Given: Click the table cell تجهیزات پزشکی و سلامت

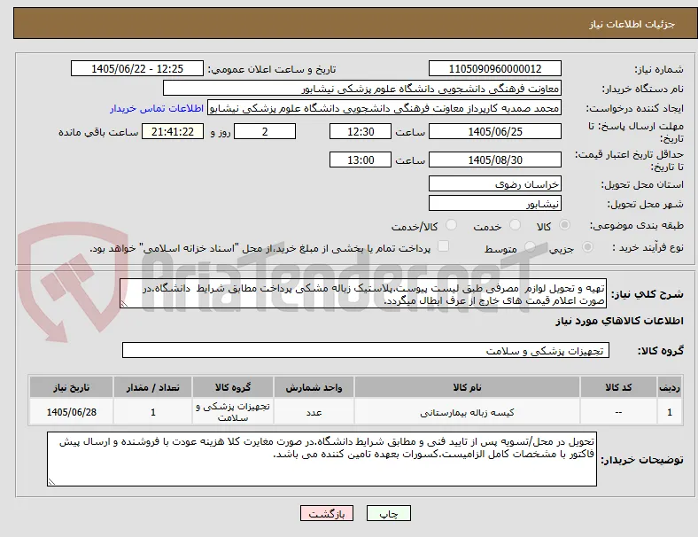Looking at the screenshot, I should coord(233,412).
